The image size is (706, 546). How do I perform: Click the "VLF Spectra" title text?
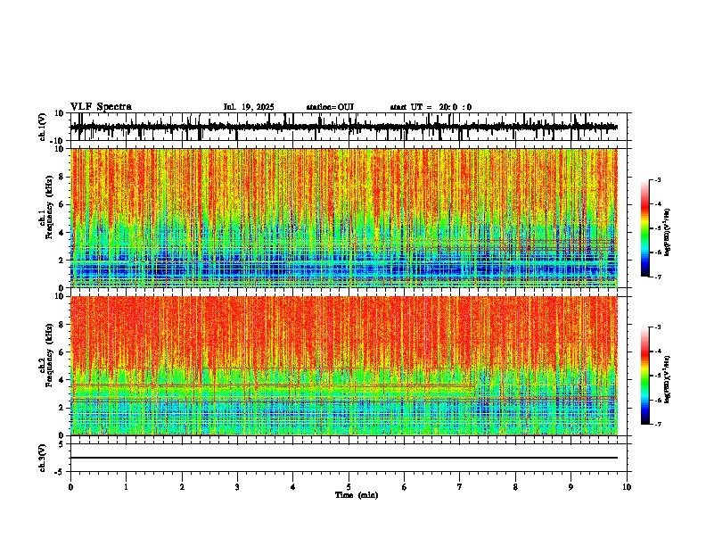coord(101,107)
